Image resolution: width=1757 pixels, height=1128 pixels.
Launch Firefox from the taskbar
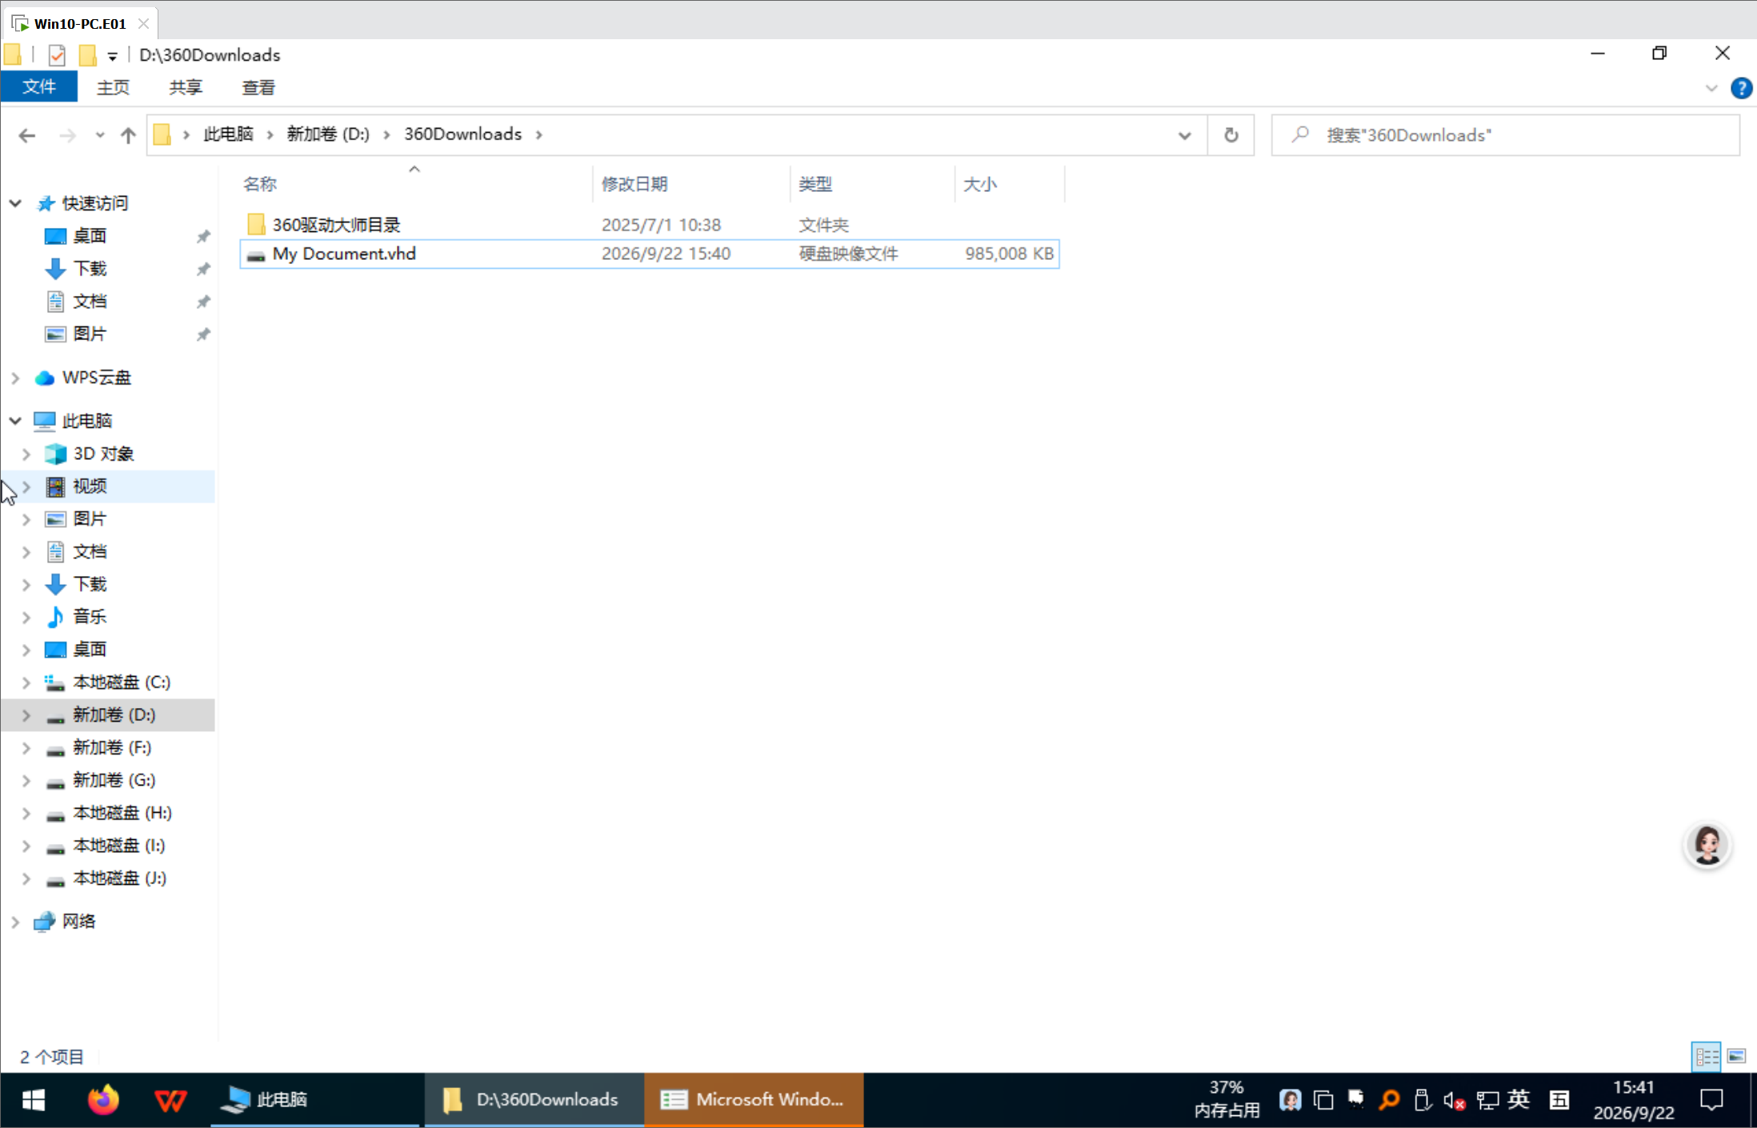tap(103, 1100)
